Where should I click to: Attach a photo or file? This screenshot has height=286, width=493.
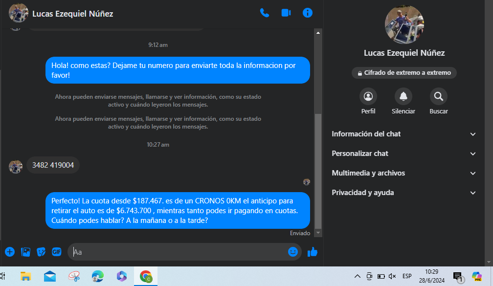tap(25, 252)
